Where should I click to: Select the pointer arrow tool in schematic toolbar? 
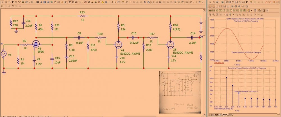(x=3, y=2)
